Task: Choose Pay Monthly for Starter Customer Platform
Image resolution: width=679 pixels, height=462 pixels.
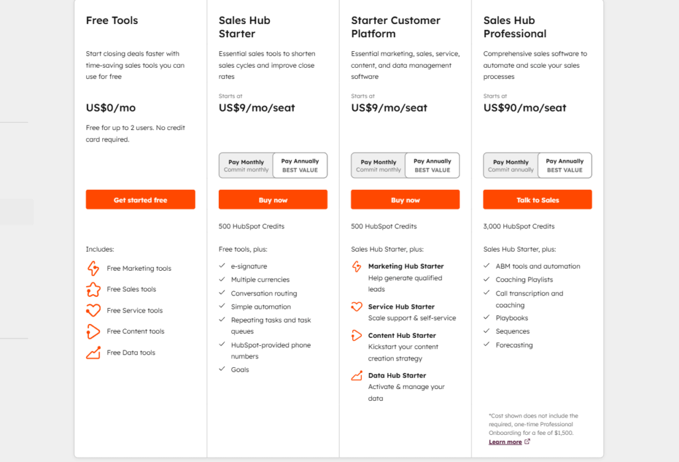Action: coord(379,165)
